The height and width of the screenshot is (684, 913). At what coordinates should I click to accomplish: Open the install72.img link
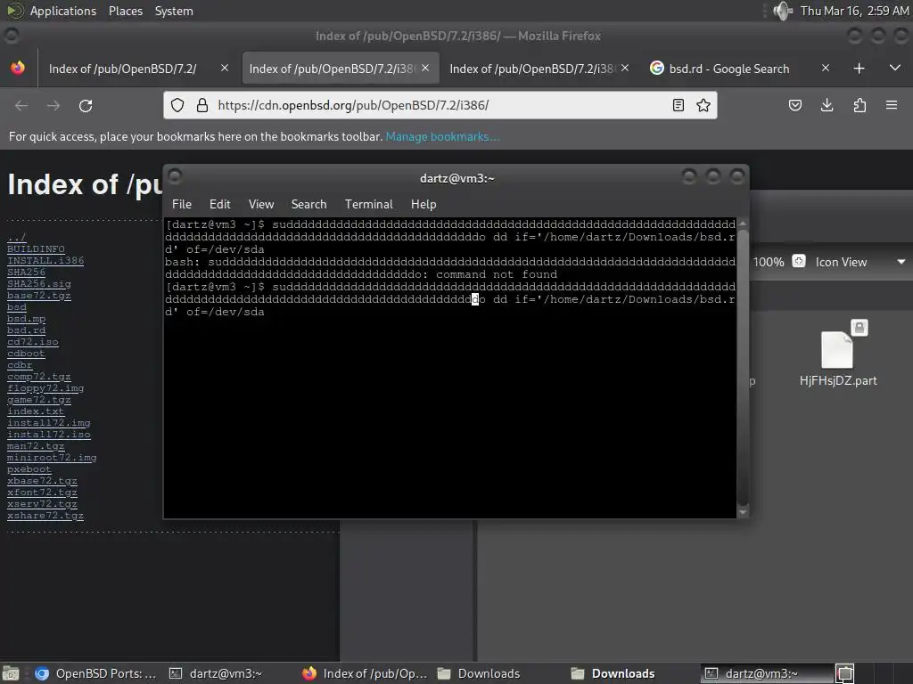pos(48,423)
